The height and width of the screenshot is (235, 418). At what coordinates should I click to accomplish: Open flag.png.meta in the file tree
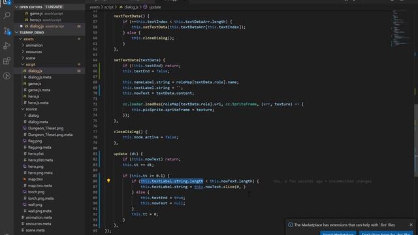click(x=39, y=148)
